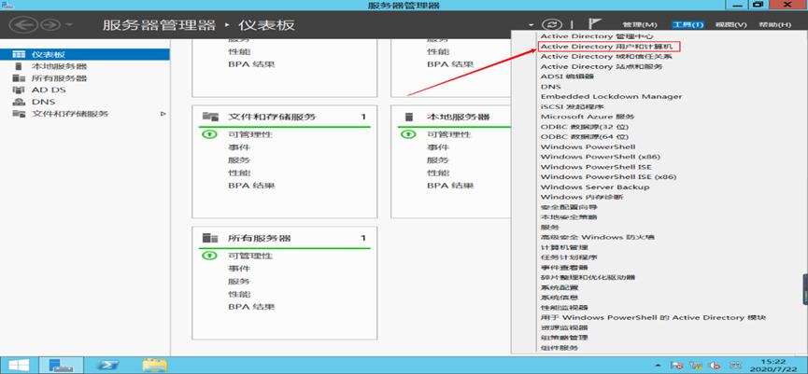
Task: Open ADSI 编辑器 from Tools menu
Action: coord(567,76)
